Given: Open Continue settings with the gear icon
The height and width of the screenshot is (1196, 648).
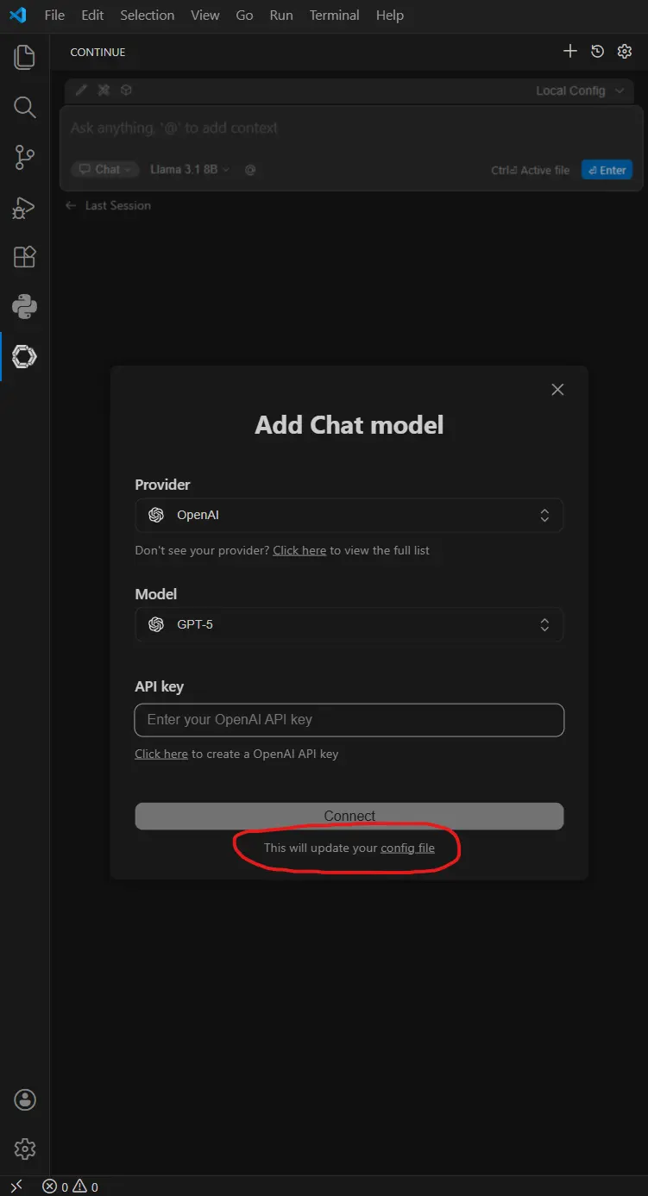Looking at the screenshot, I should tap(625, 51).
